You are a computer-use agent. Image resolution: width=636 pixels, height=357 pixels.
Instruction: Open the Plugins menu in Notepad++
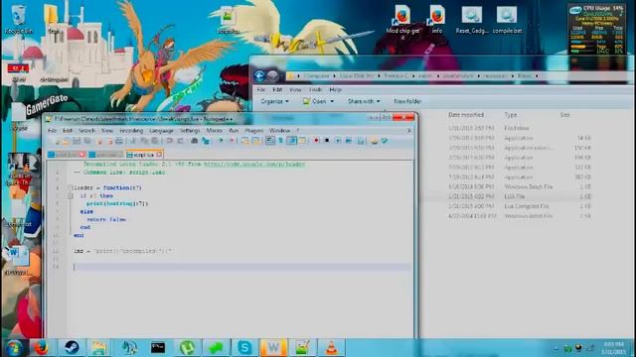(254, 131)
